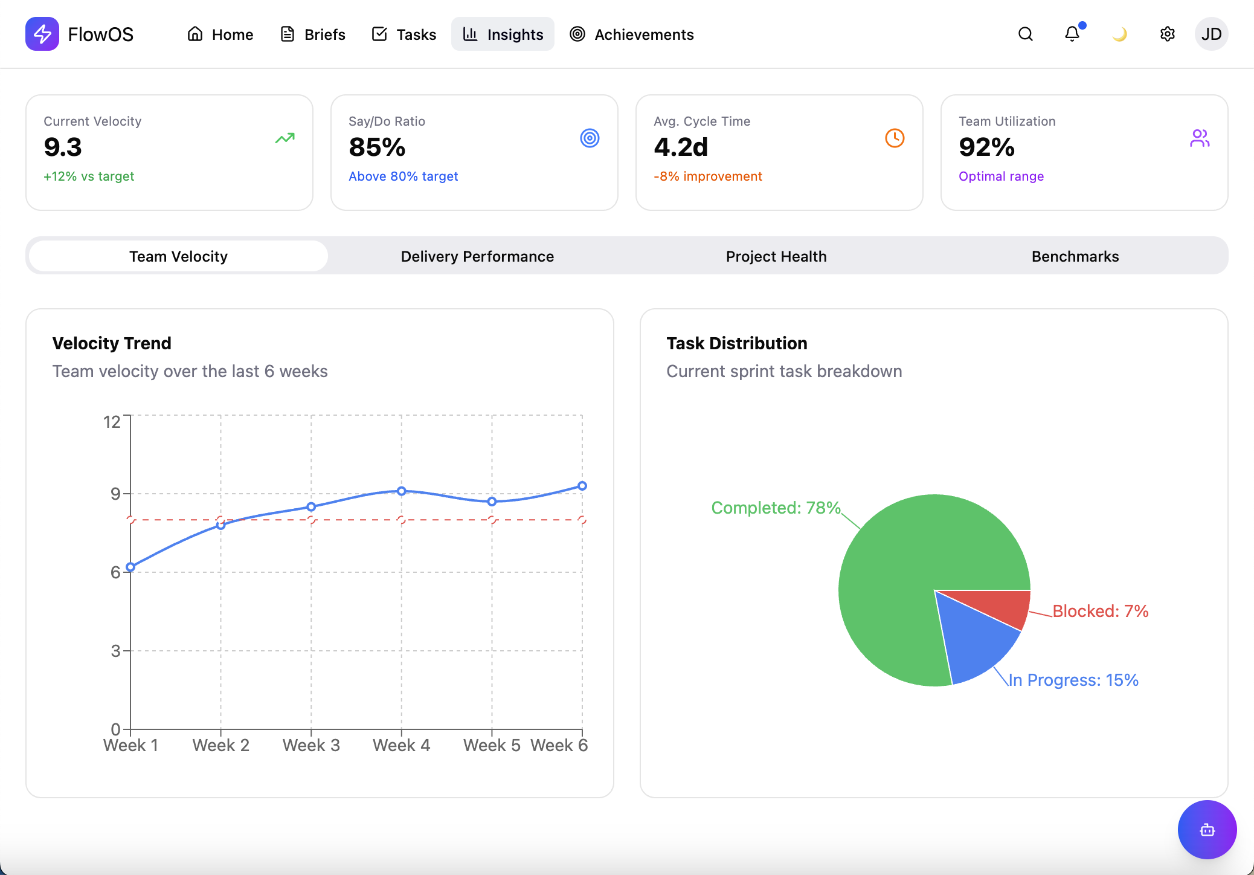Screen dimensions: 1254x875
Task: Click the velocity trending-up arrow icon
Action: tap(285, 138)
